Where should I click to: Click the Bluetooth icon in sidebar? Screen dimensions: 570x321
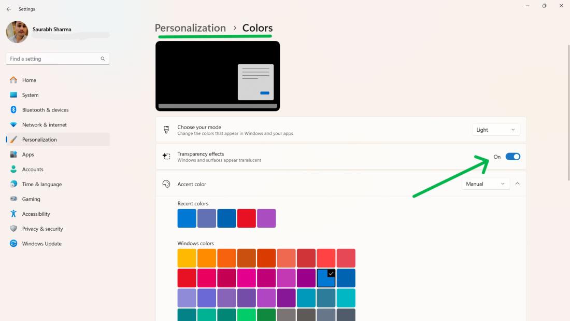[x=13, y=109]
